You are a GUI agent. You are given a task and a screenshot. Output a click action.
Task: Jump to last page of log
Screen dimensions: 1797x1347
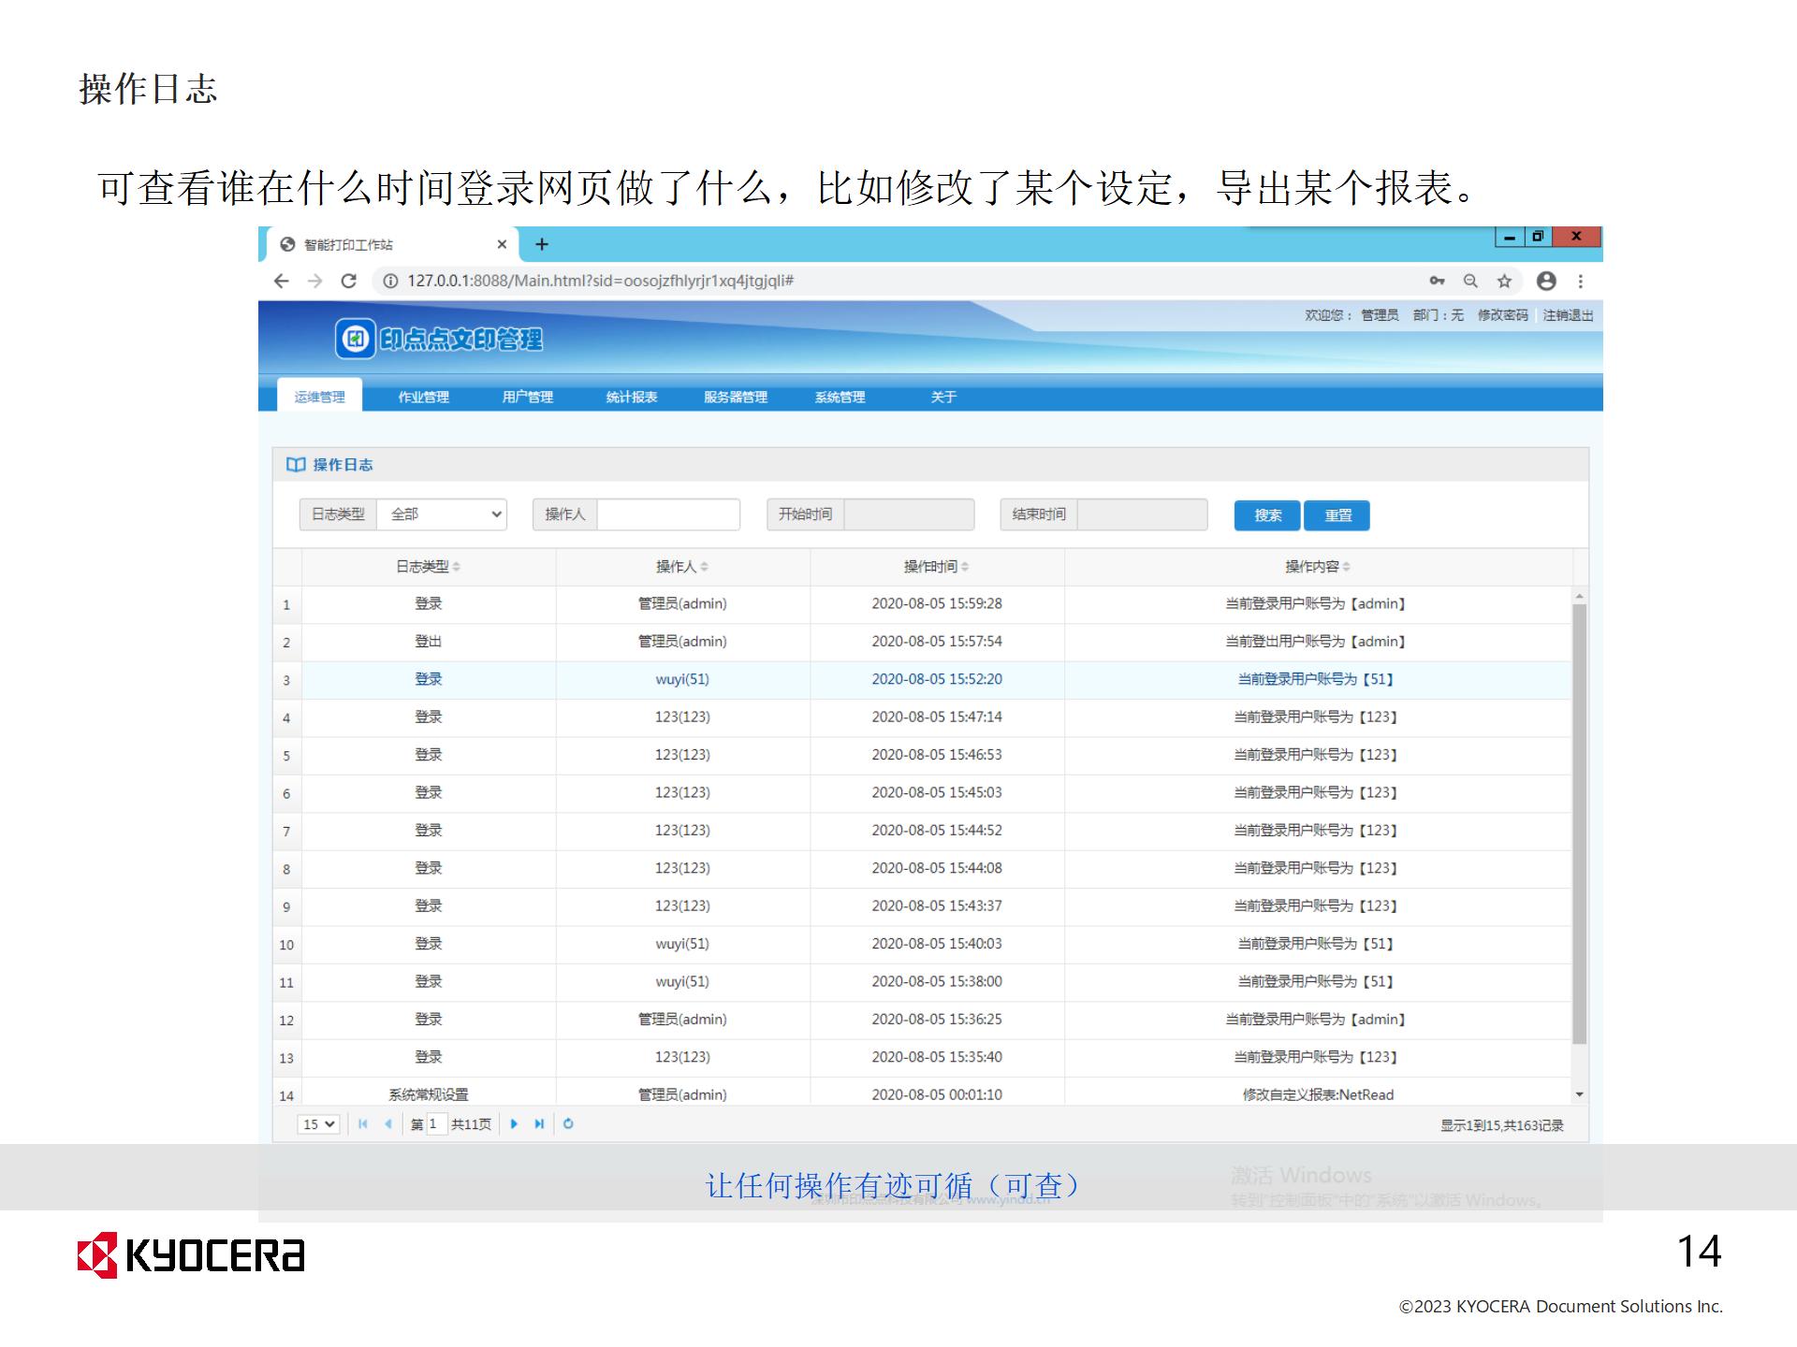point(539,1124)
